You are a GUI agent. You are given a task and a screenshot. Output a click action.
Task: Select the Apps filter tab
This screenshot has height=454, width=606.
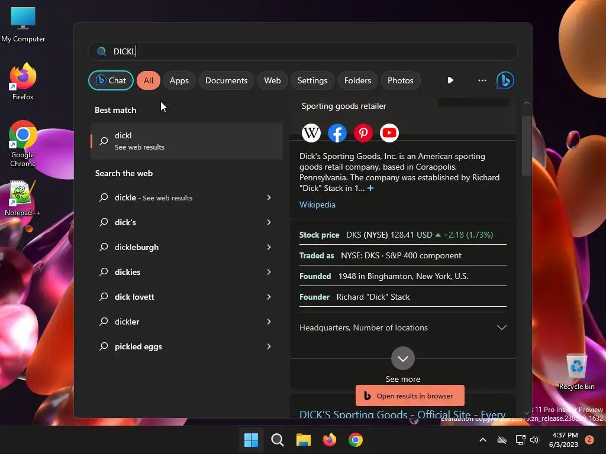pyautogui.click(x=179, y=80)
